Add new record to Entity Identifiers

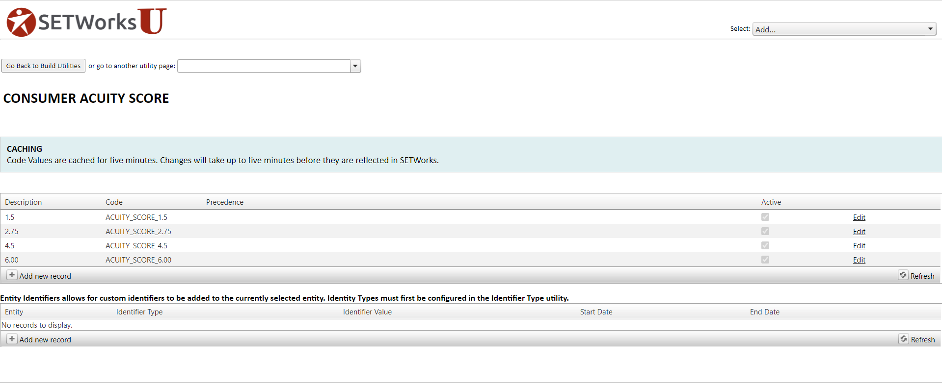pos(45,340)
